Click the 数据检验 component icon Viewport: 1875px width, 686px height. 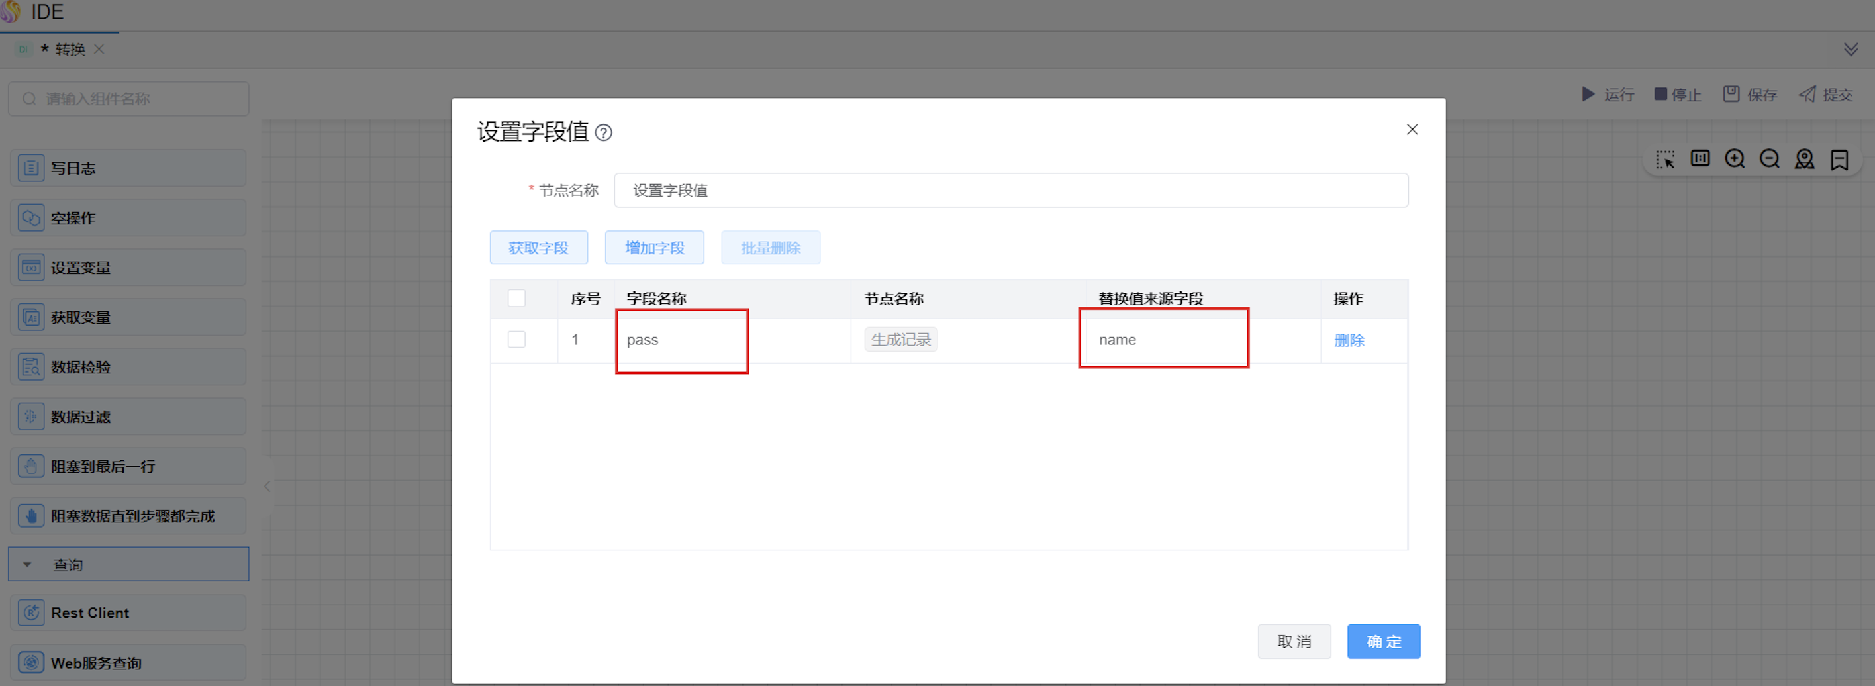30,366
